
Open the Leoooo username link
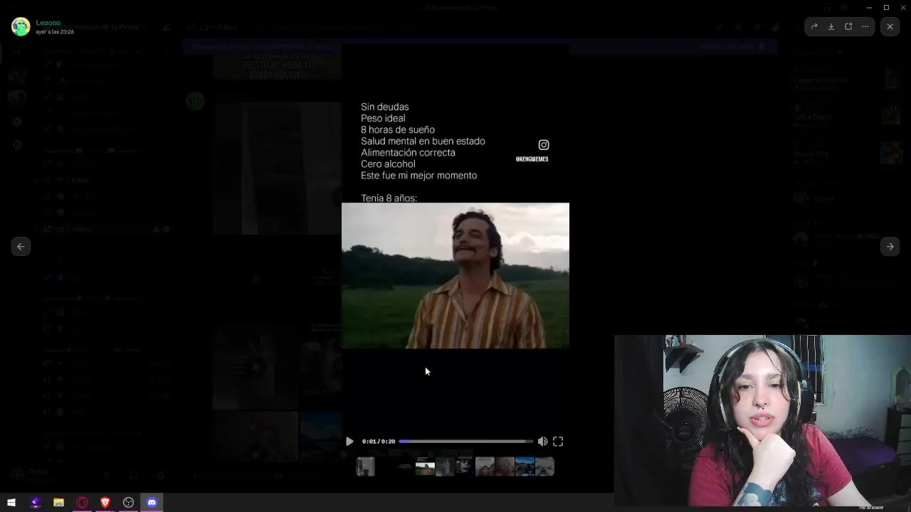48,23
